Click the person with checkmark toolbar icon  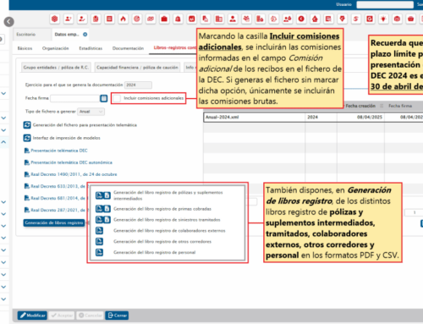tap(82, 19)
